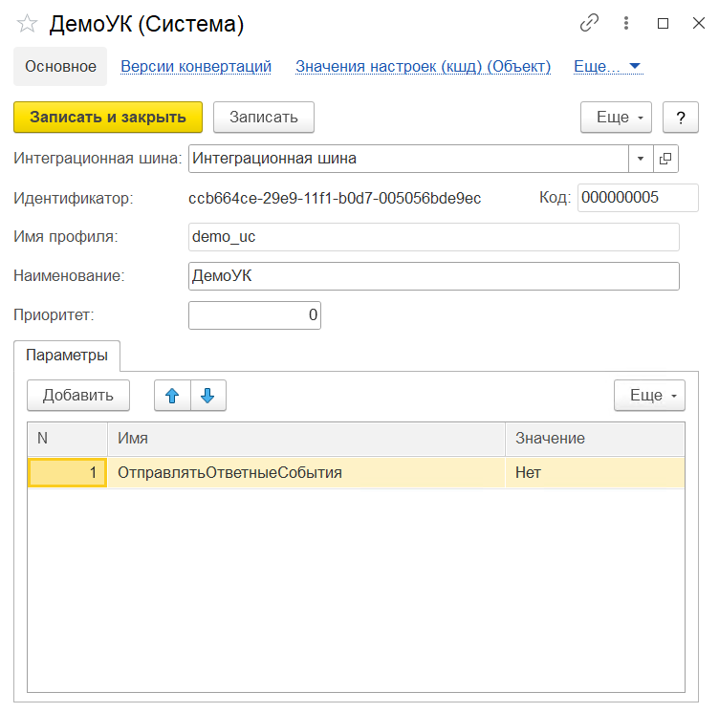Click the Имя column header
This screenshot has width=719, height=713.
(306, 439)
